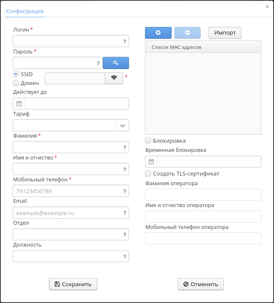Viewport: 274px width, 303px height.
Task: Check Создать TLS-сертификат option
Action: coord(148,173)
